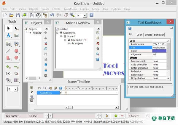Expand Objects node under Key frame 1
The width and height of the screenshot is (178, 125).
[69, 43]
